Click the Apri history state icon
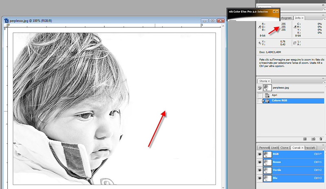Screen dimensions: 326x189 pos(267,95)
